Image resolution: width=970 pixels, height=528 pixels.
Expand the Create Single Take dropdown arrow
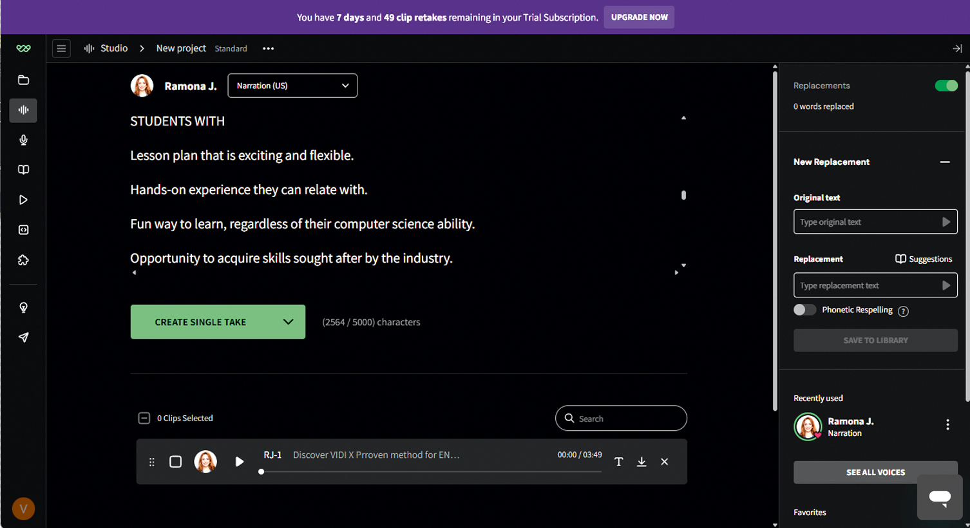tap(288, 322)
